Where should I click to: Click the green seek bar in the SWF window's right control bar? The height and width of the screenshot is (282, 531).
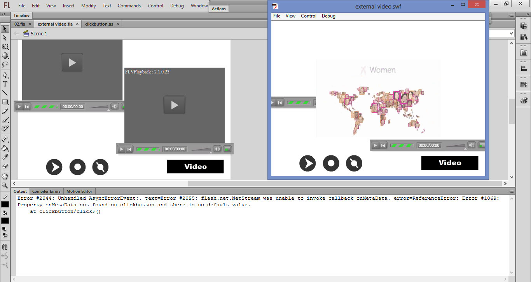[x=402, y=146]
